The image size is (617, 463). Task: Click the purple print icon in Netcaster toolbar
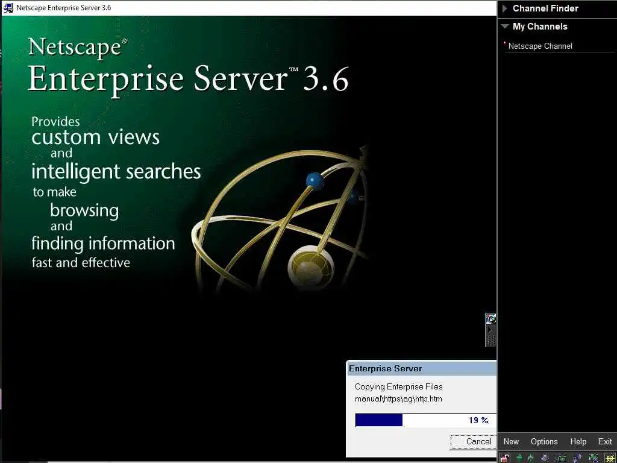[x=545, y=458]
